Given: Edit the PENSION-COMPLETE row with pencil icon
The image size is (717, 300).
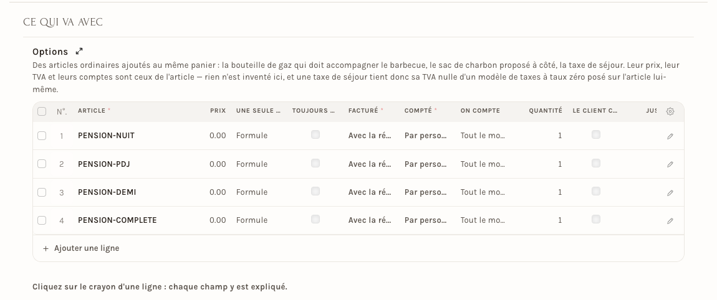Looking at the screenshot, I should pyautogui.click(x=670, y=220).
